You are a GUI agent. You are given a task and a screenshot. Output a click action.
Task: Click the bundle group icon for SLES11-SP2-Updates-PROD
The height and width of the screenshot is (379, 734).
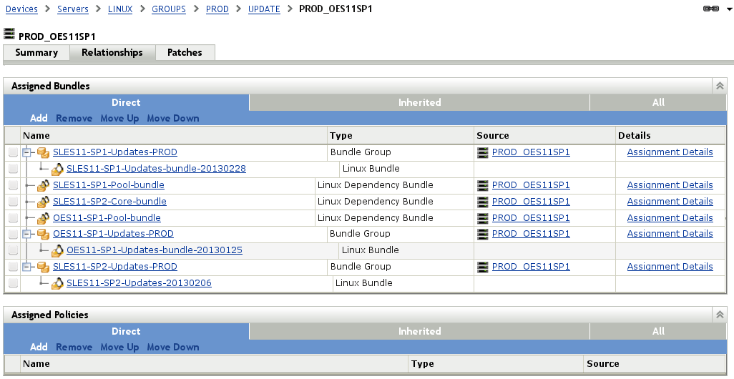coord(44,267)
